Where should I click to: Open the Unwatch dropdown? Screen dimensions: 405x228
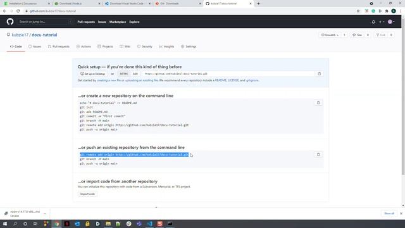click(330, 35)
